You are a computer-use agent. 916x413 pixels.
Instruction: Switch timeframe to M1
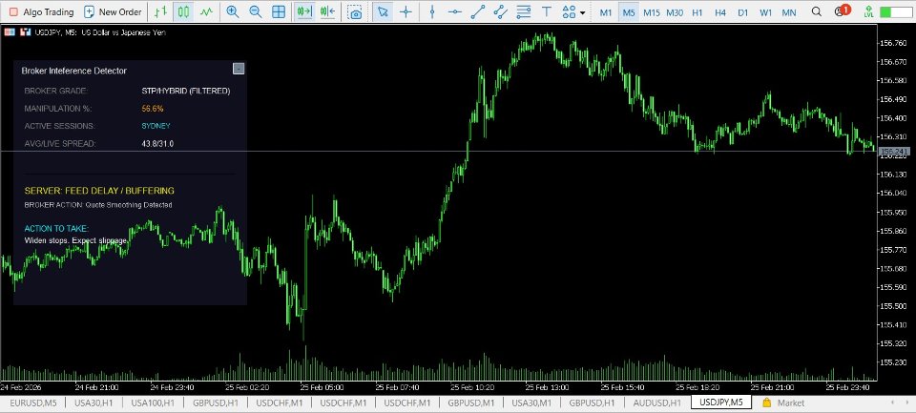pos(606,12)
